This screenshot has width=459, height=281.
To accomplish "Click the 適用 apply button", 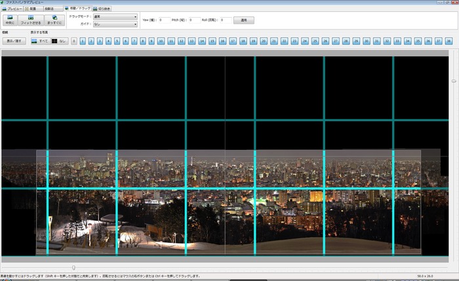I will click(244, 20).
